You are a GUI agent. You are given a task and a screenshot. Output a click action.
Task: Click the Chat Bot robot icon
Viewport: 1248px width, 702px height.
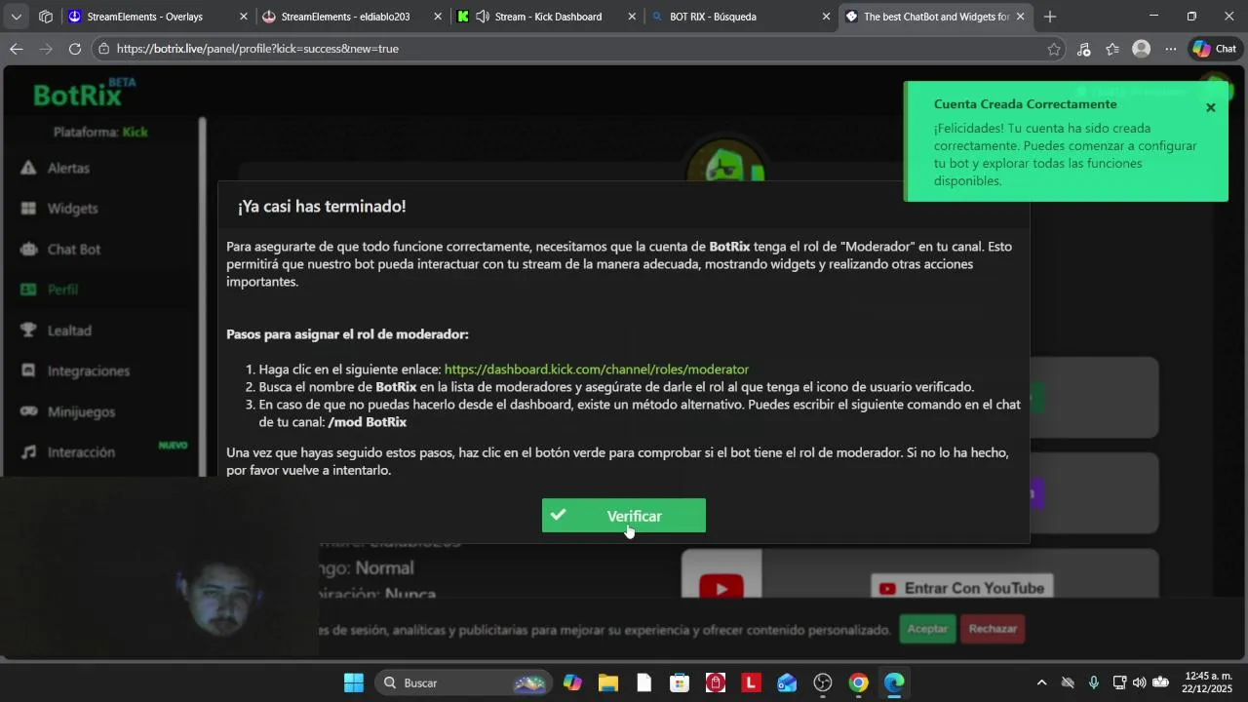coord(28,250)
